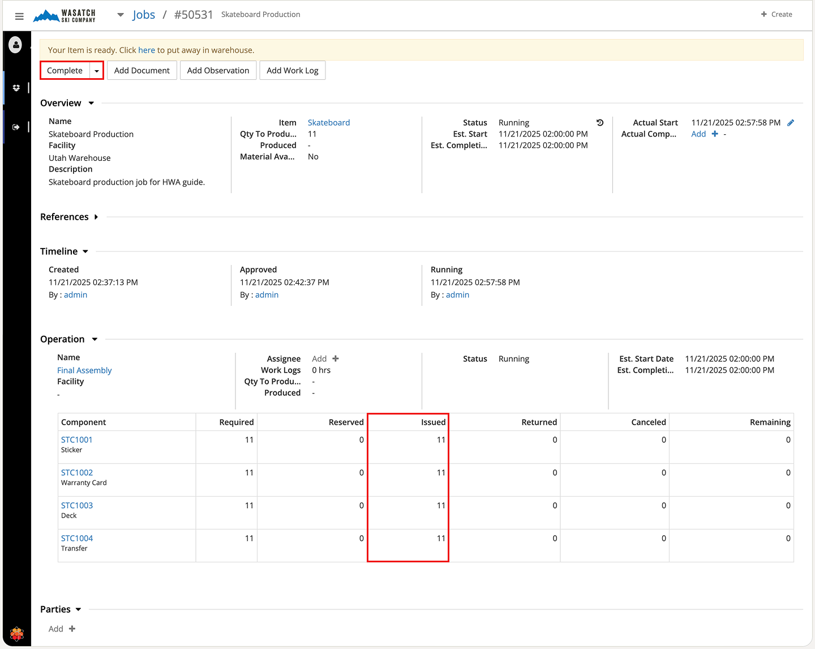Open the Skateboard item link
Viewport: 815px width, 649px height.
tap(328, 123)
